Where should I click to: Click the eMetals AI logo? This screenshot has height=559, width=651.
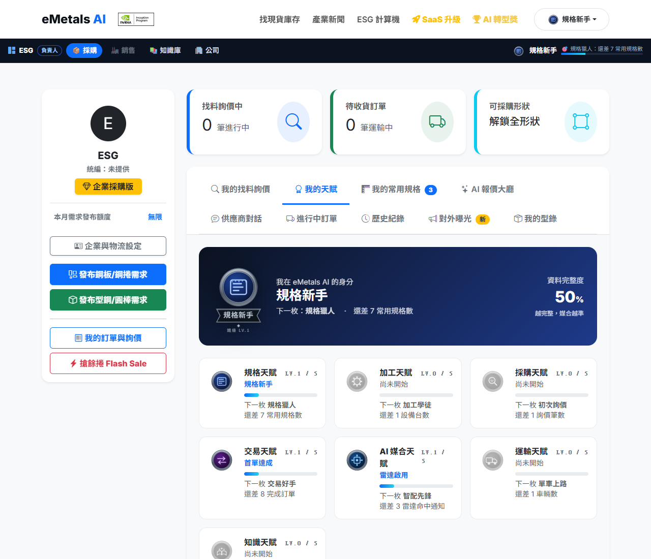(x=74, y=19)
